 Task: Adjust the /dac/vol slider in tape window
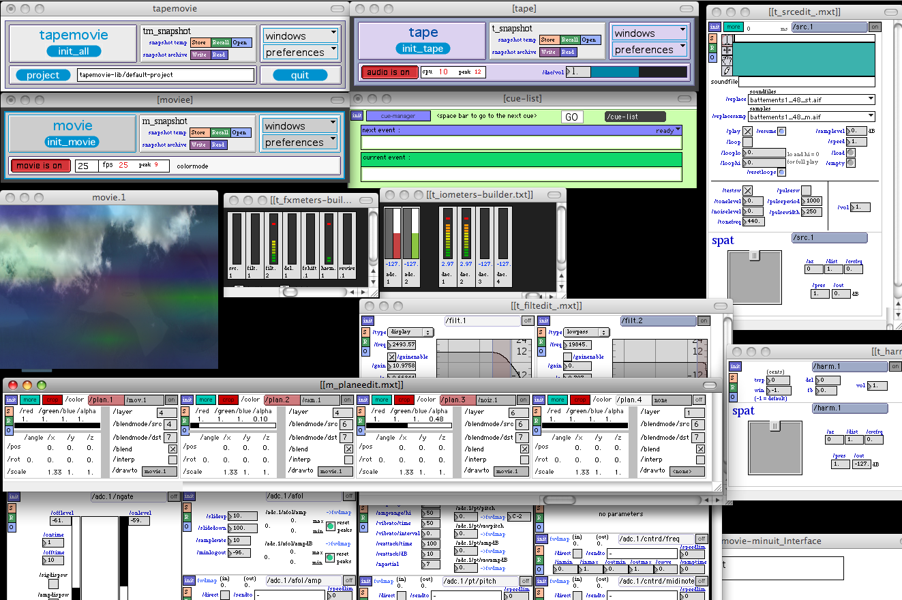(x=629, y=72)
